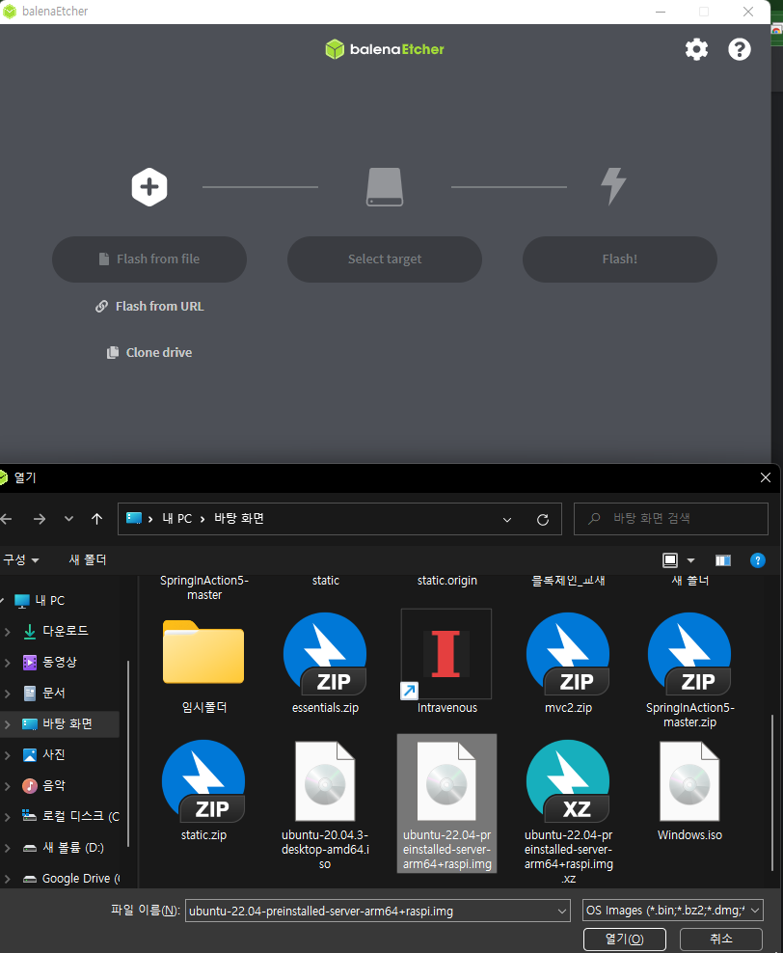This screenshot has height=953, width=783.
Task: Choose Clone drive option
Action: 149,352
